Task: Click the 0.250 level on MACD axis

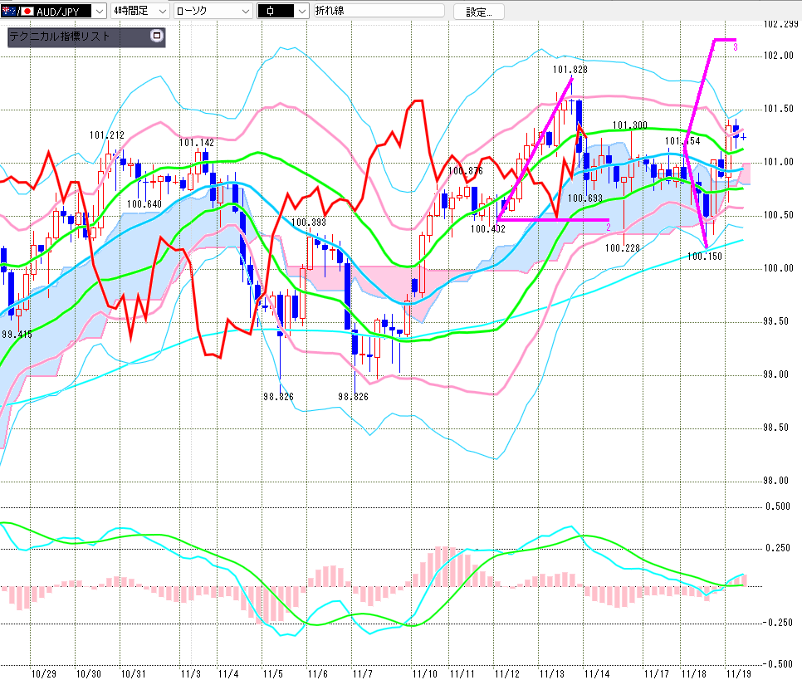Action: (x=779, y=548)
